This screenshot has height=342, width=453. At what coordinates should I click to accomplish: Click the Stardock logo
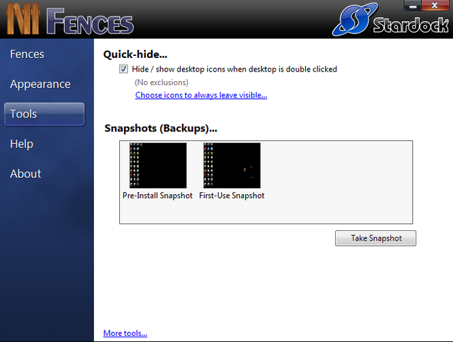click(x=390, y=19)
